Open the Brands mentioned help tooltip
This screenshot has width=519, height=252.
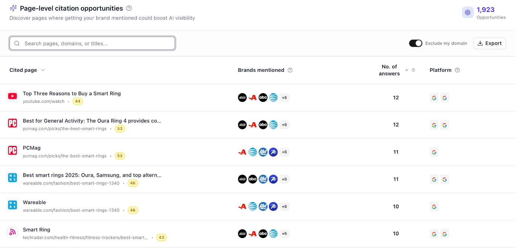(290, 70)
